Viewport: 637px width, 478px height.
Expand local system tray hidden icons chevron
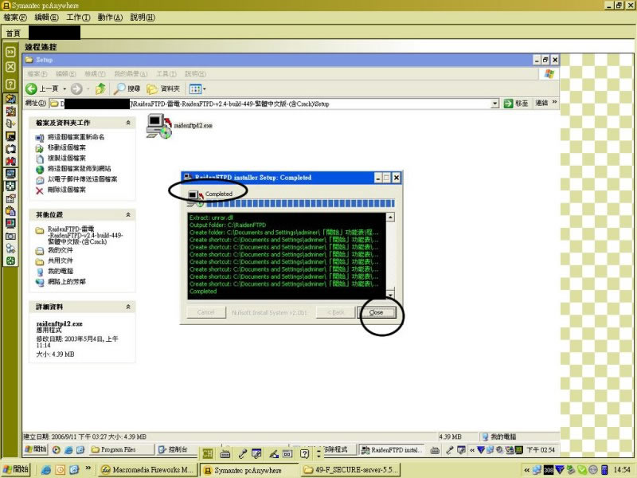tap(526, 470)
